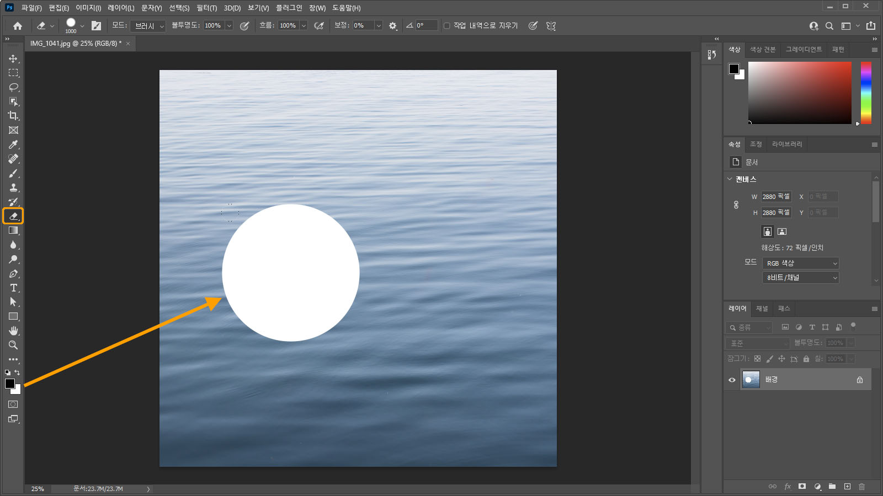Toggle width-height link chain
This screenshot has height=496, width=883.
click(736, 204)
